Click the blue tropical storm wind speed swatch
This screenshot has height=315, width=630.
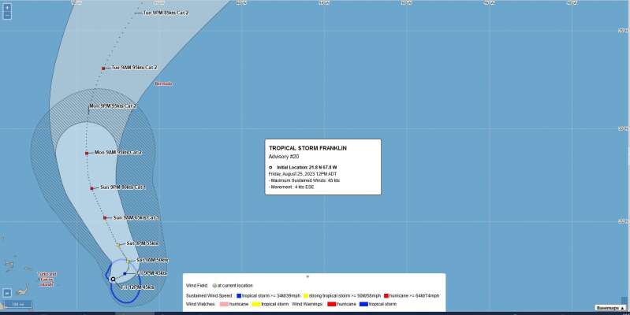(x=239, y=296)
